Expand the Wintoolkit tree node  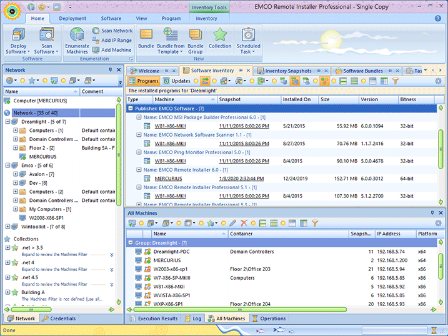pyautogui.click(x=7, y=227)
